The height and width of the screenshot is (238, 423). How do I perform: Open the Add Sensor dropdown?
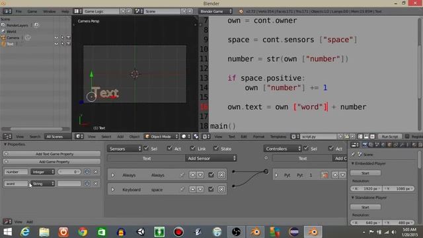(211, 159)
